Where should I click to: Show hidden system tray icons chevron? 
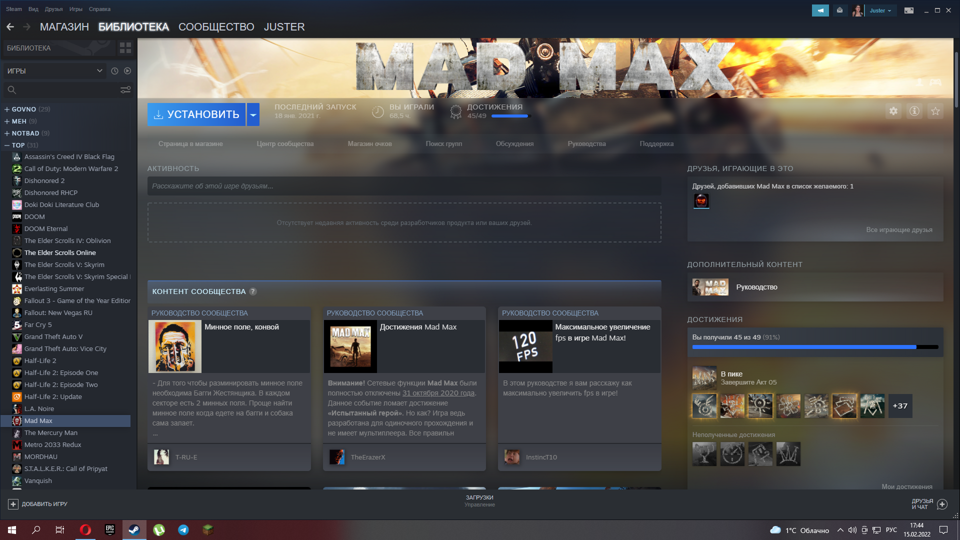click(x=840, y=530)
